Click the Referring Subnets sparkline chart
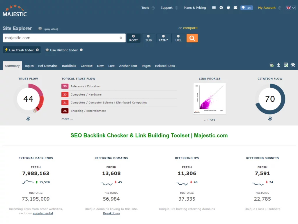 click(258, 184)
